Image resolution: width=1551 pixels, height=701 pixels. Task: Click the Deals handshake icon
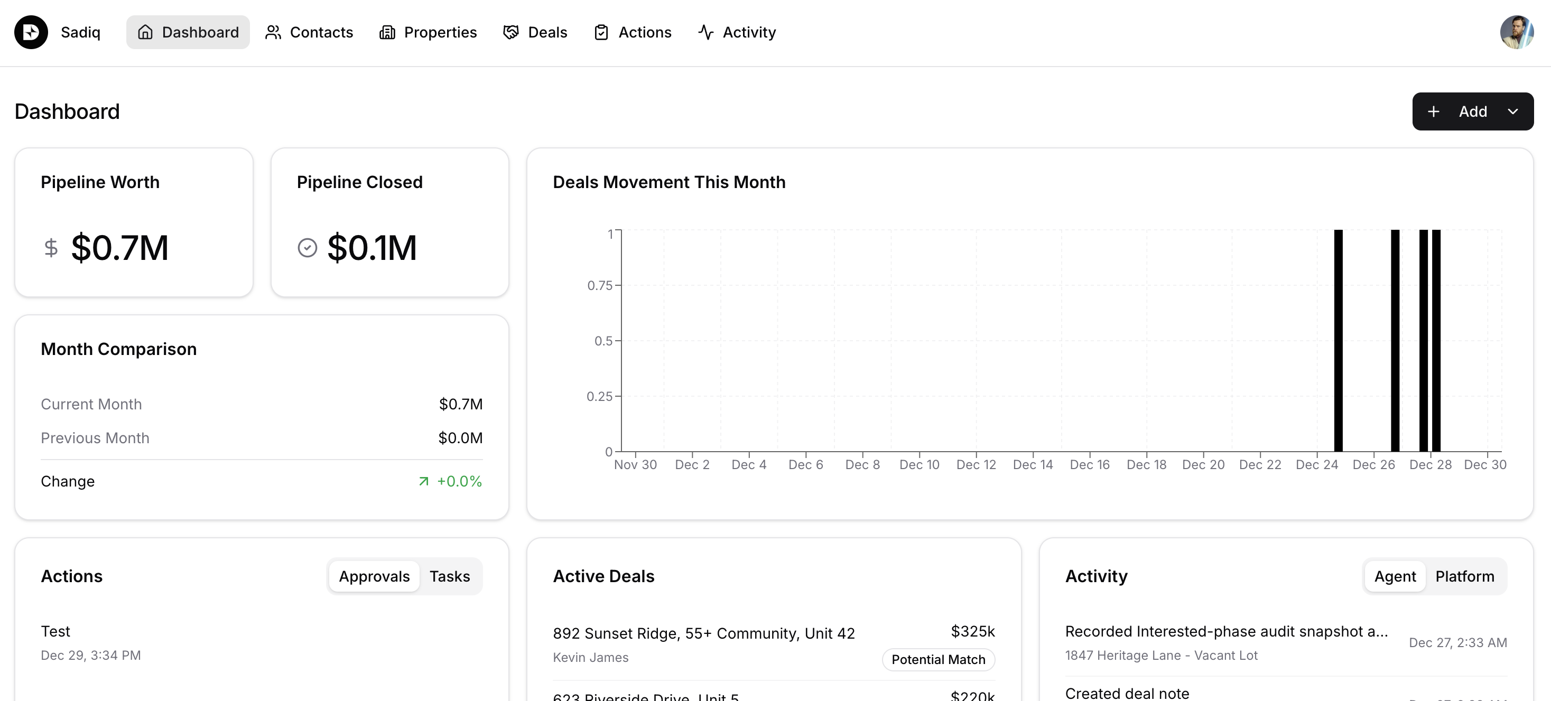coord(510,32)
